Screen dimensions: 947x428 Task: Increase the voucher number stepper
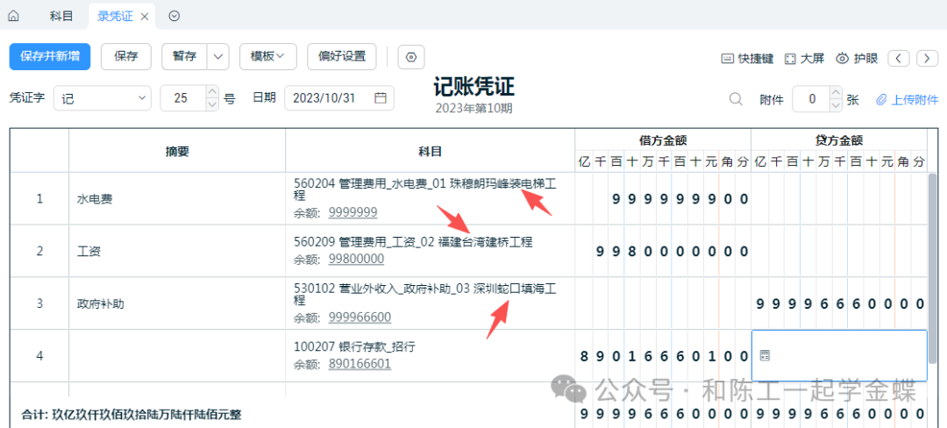211,92
